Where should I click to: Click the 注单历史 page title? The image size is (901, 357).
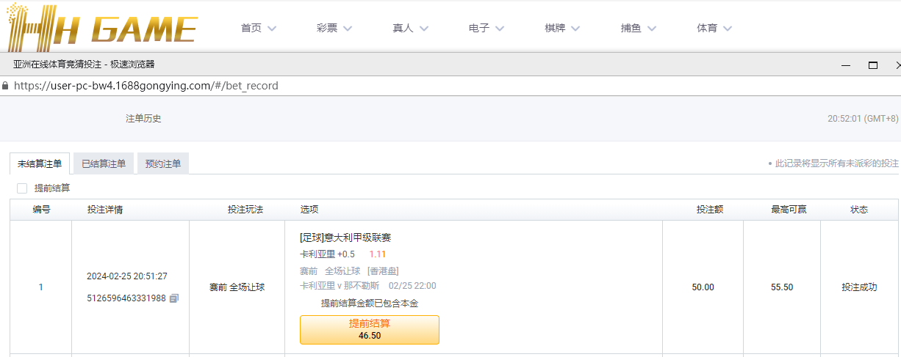point(143,119)
